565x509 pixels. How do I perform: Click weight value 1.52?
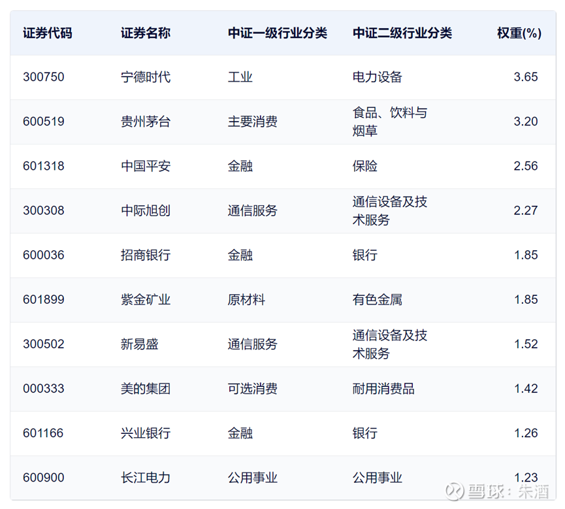point(526,344)
